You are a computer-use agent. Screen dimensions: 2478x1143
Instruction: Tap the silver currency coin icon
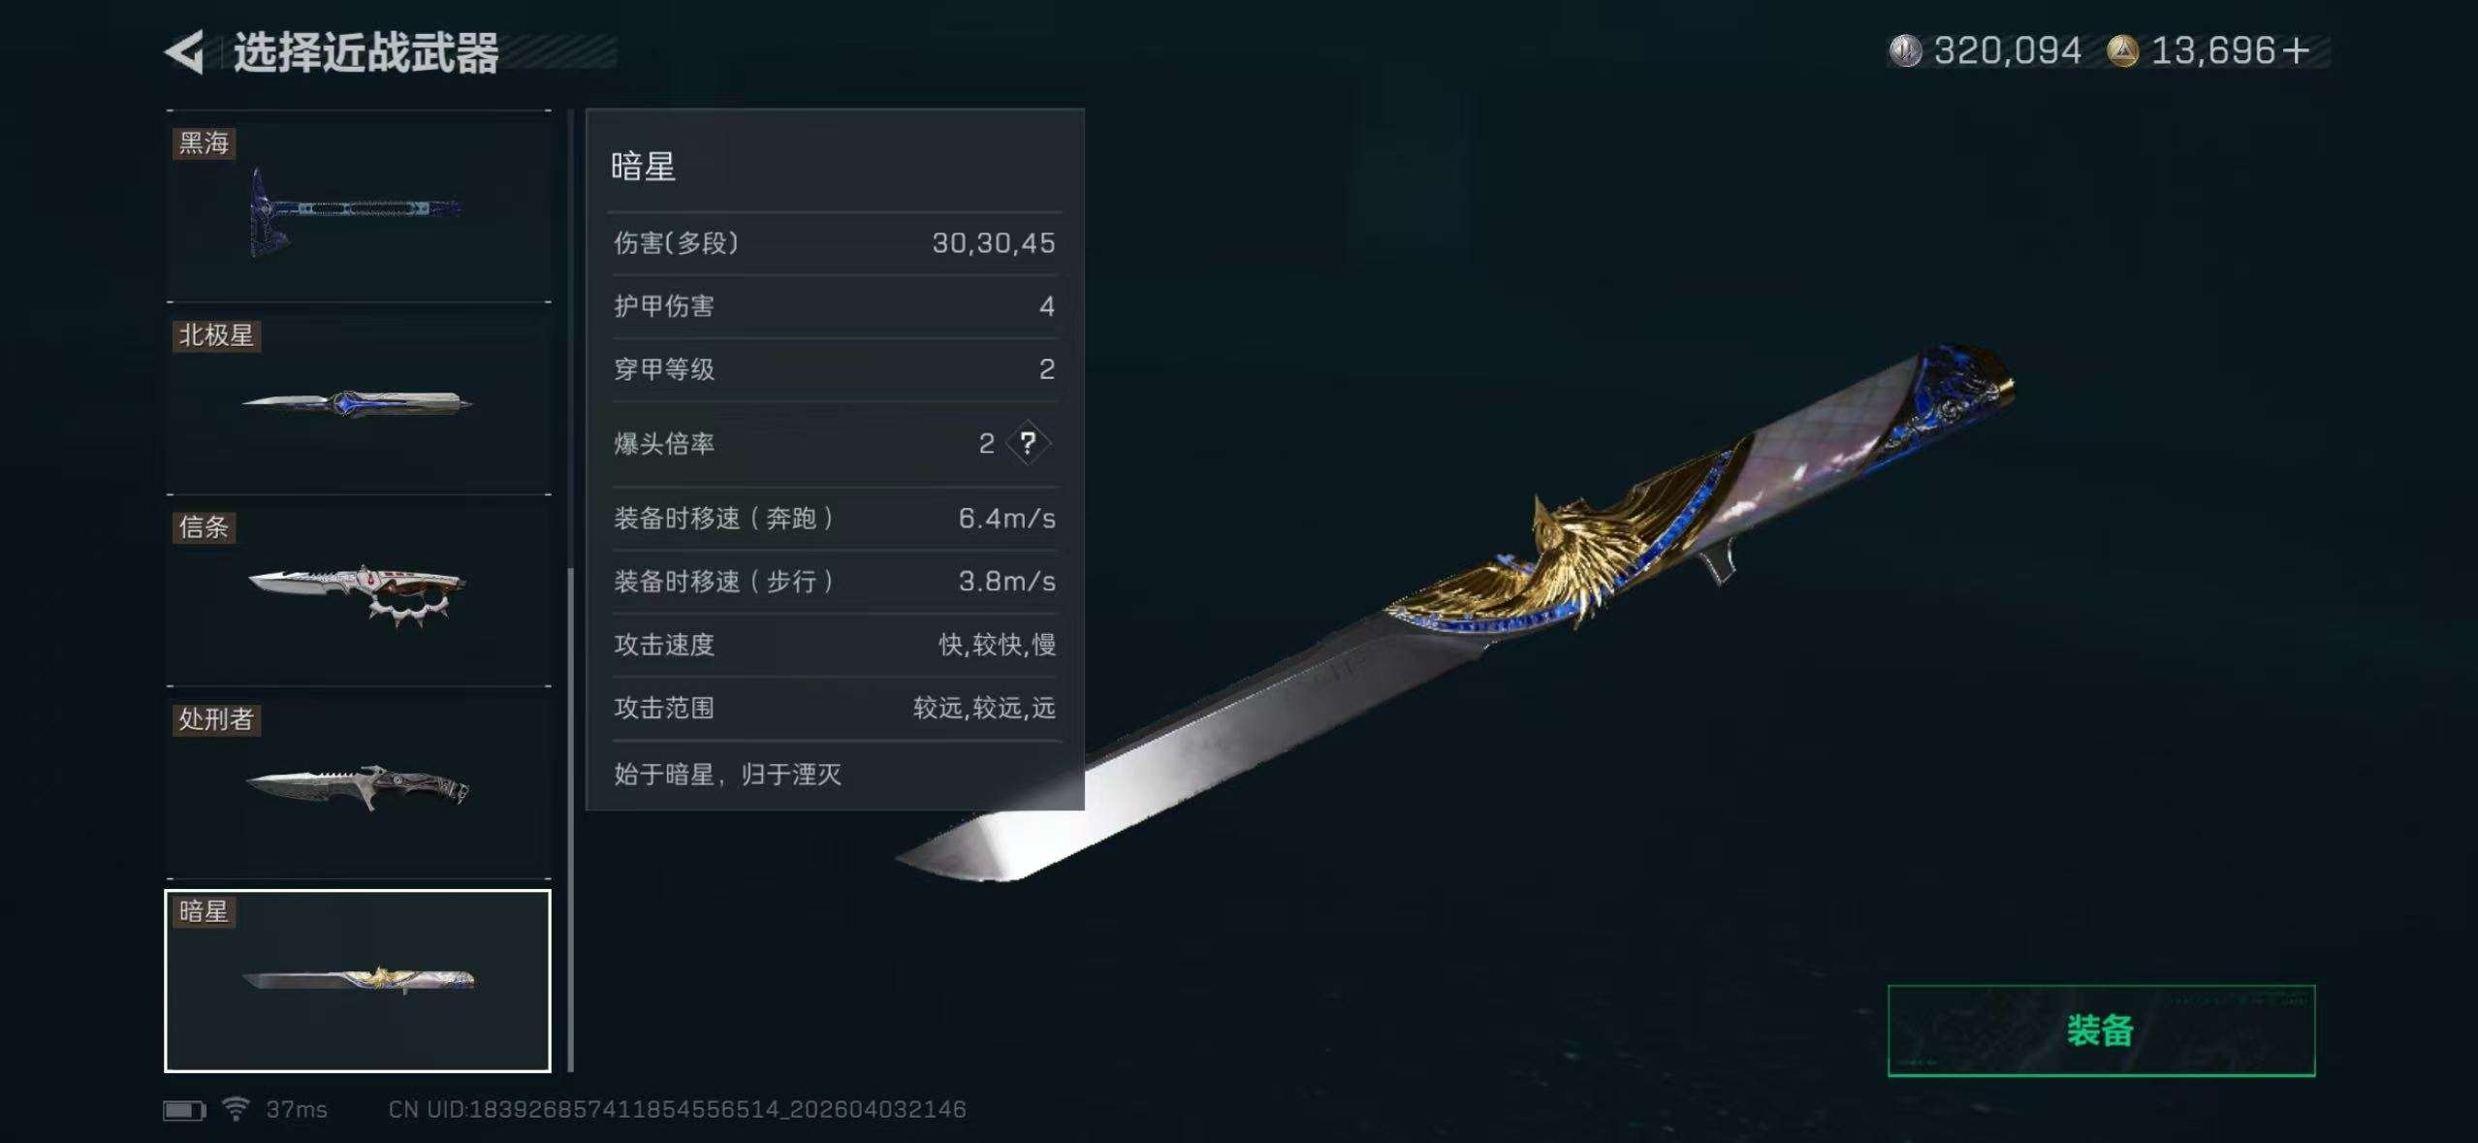tap(1905, 50)
